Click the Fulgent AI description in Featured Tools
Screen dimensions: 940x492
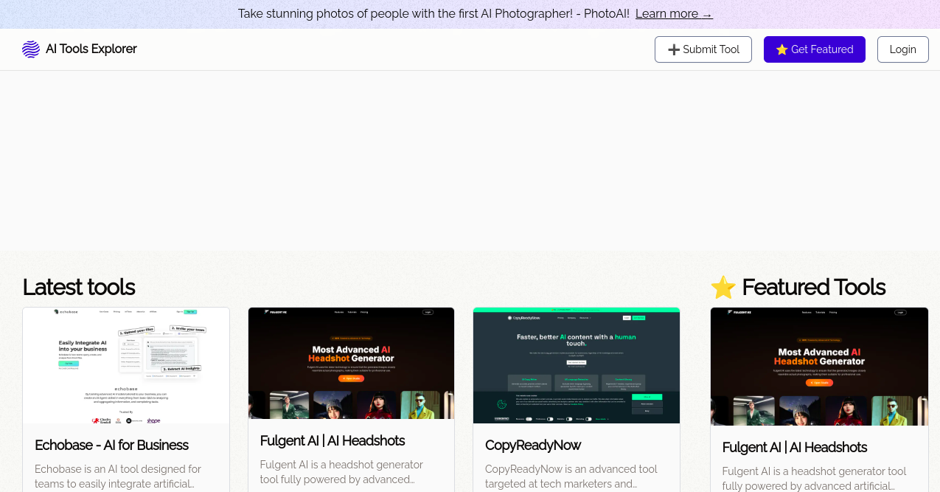click(814, 479)
